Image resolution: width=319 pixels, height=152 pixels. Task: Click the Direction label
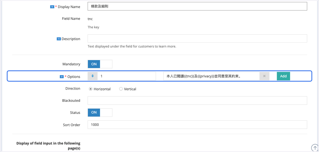[x=73, y=89]
